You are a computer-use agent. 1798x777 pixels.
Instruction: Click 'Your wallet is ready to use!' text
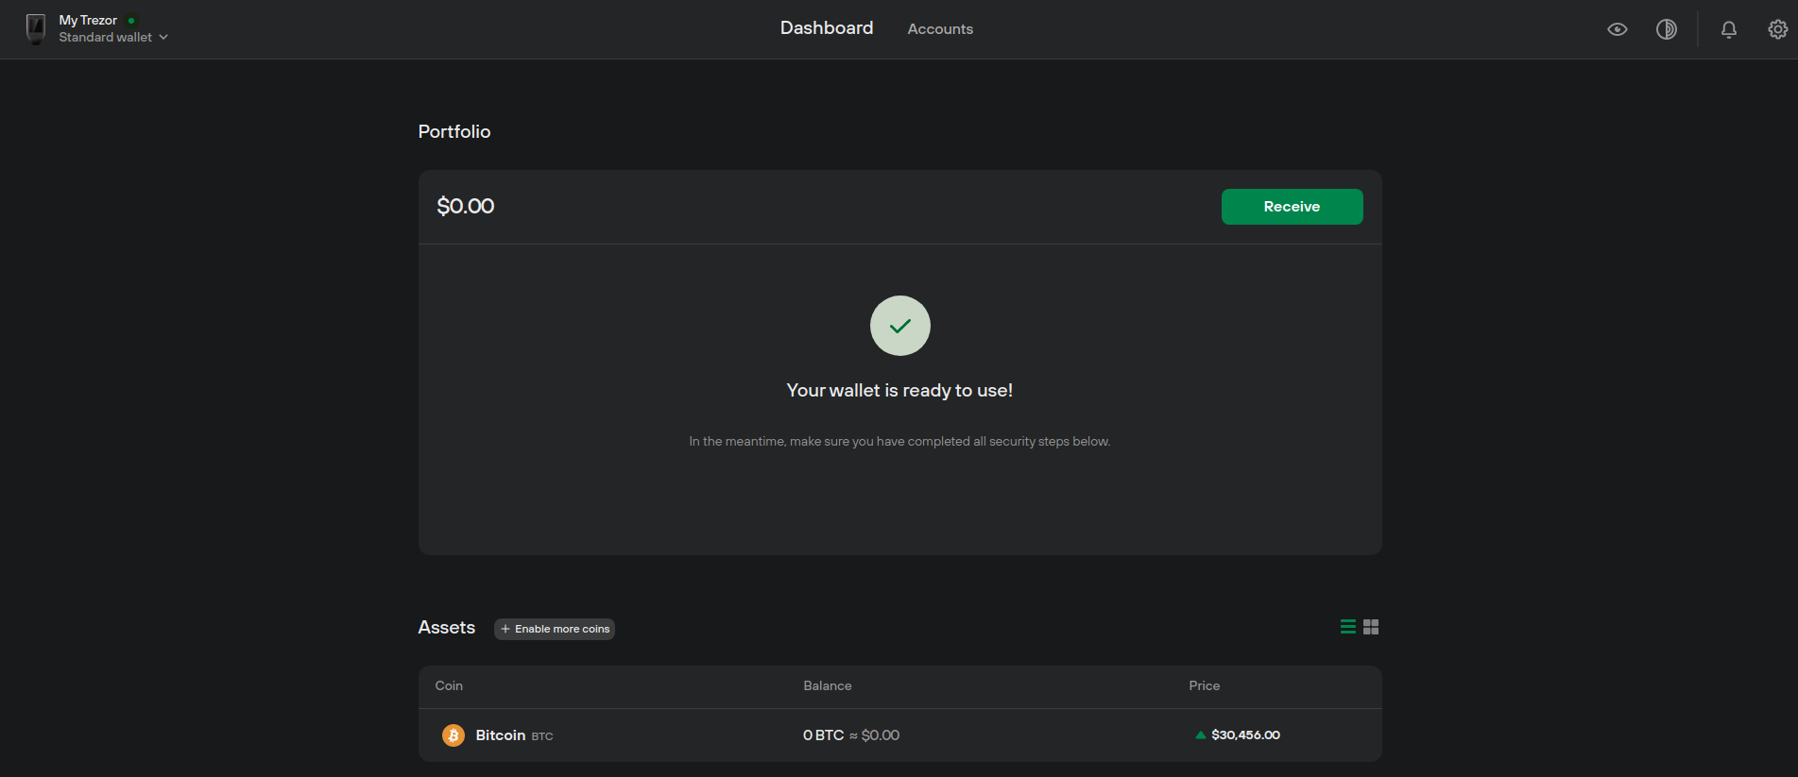(899, 391)
